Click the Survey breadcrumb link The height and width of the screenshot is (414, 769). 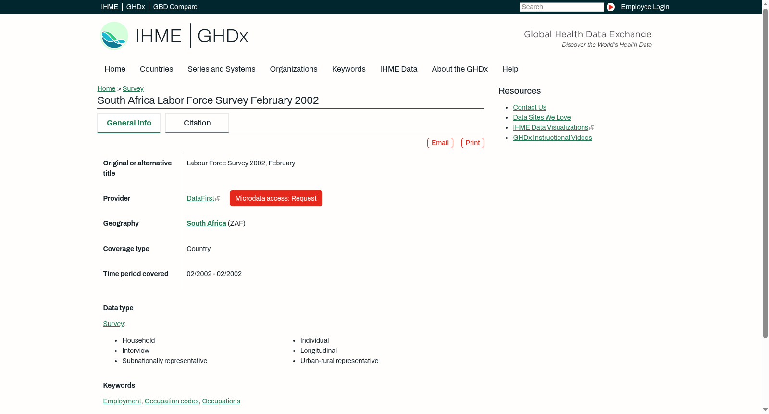coord(133,88)
